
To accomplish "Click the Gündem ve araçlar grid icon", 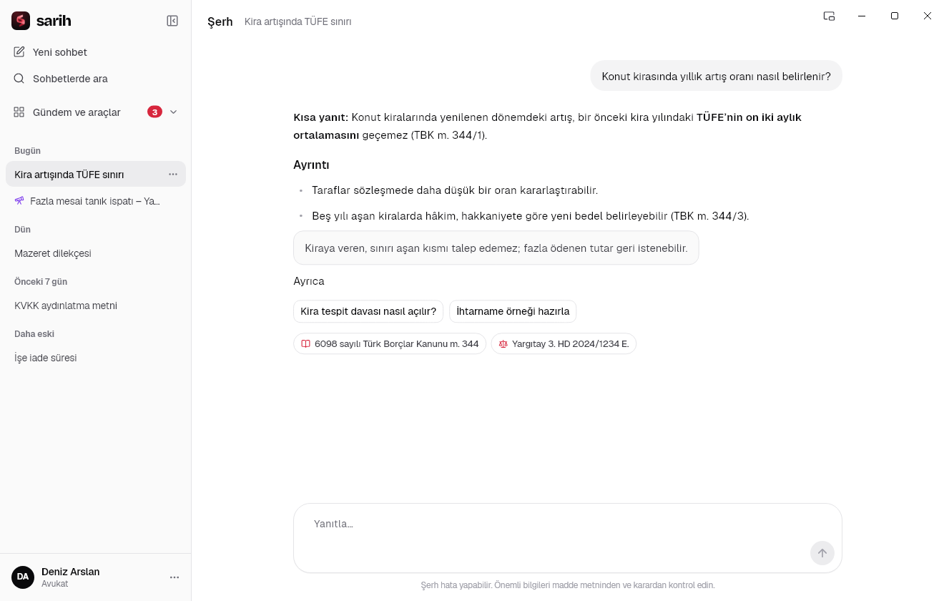I will tap(19, 112).
